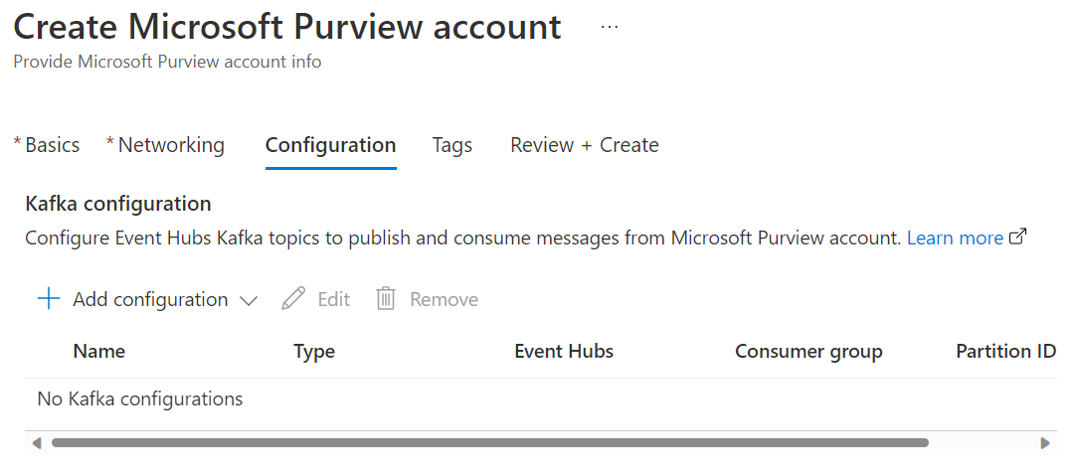Open the ellipsis menu beside page title

[609, 27]
